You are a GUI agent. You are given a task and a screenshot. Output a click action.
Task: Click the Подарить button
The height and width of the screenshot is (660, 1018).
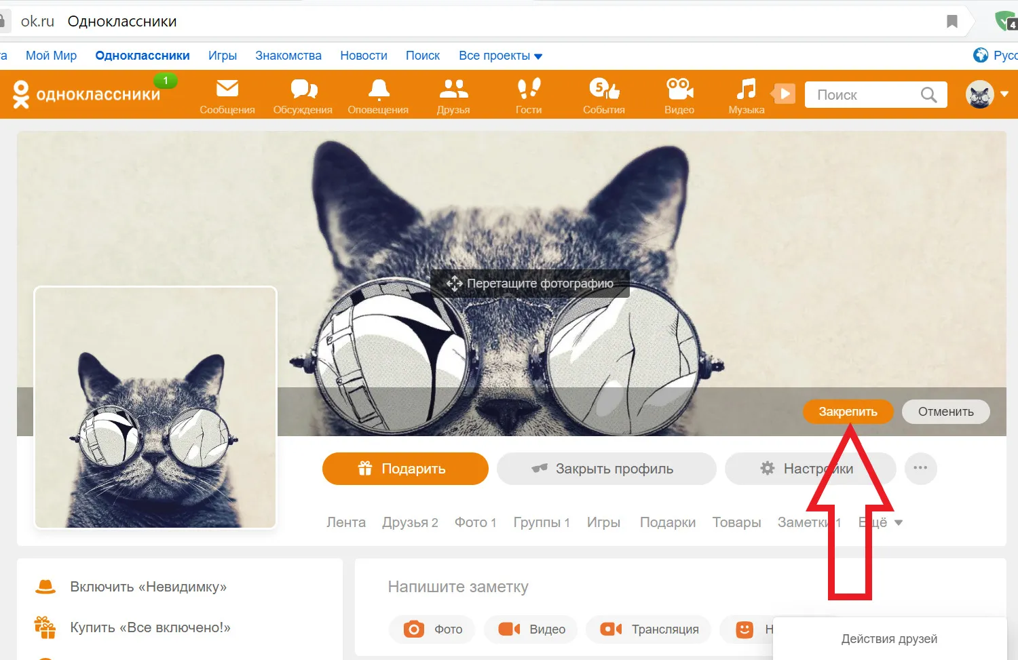(x=405, y=469)
